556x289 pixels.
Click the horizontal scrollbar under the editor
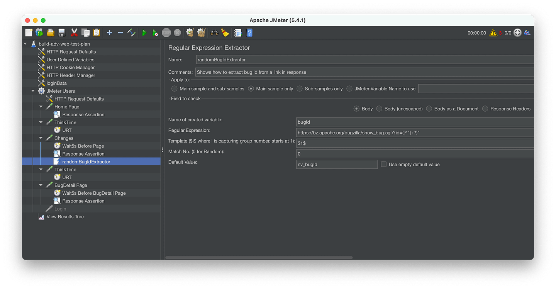259,257
